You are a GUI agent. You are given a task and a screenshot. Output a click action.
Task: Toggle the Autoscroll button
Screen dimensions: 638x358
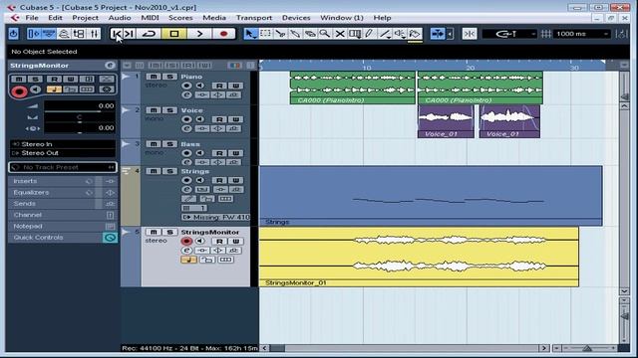click(x=438, y=34)
